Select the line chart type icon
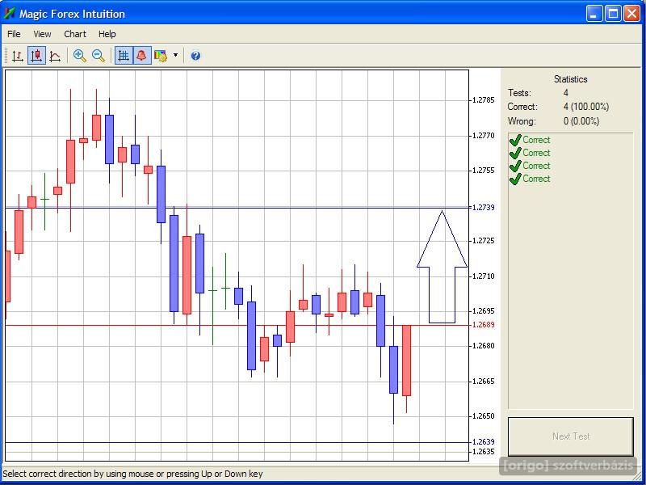The image size is (646, 485). click(55, 56)
